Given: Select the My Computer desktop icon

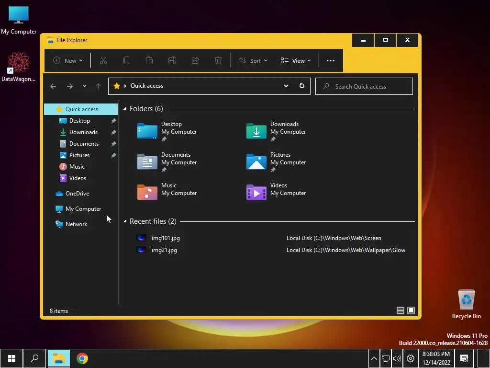Looking at the screenshot, I should pos(19,19).
